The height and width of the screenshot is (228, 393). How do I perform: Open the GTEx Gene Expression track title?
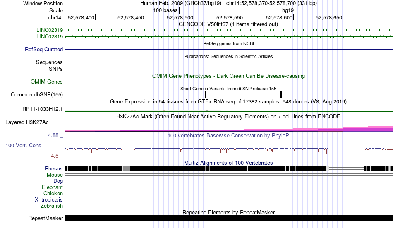tap(228, 101)
